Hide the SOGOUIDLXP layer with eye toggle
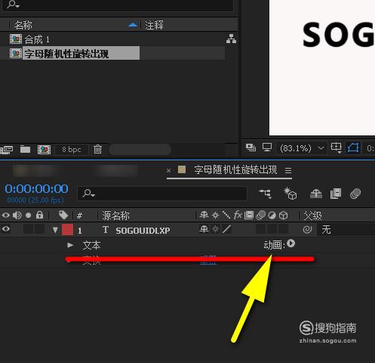The image size is (375, 363). point(6,229)
